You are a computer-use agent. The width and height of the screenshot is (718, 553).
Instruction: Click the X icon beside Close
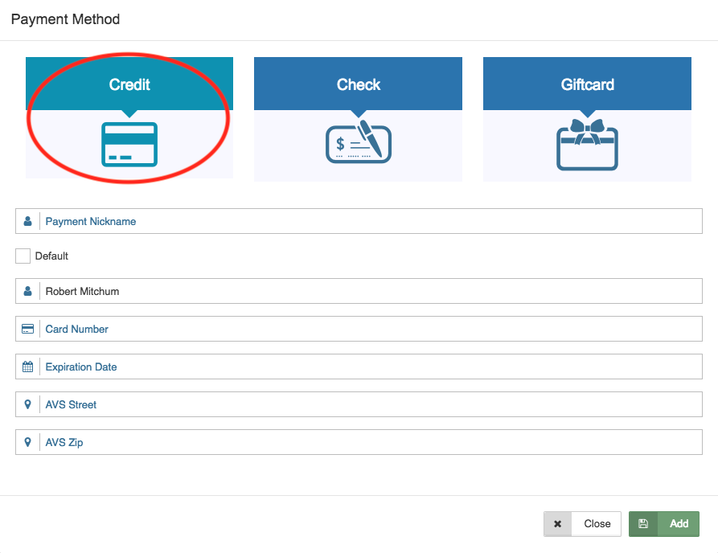(x=557, y=523)
